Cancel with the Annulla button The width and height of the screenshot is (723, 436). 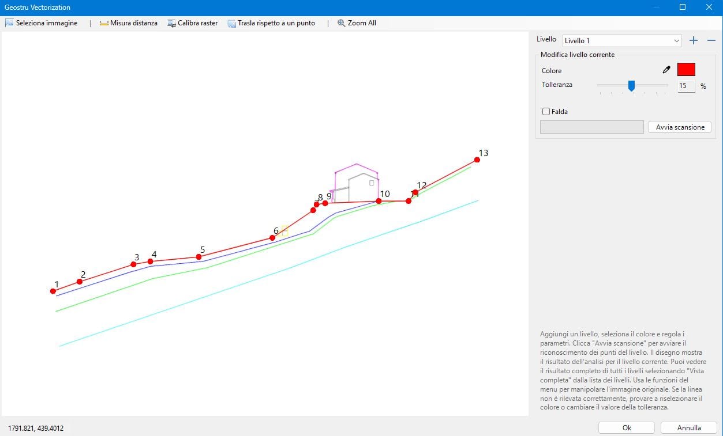coord(688,428)
